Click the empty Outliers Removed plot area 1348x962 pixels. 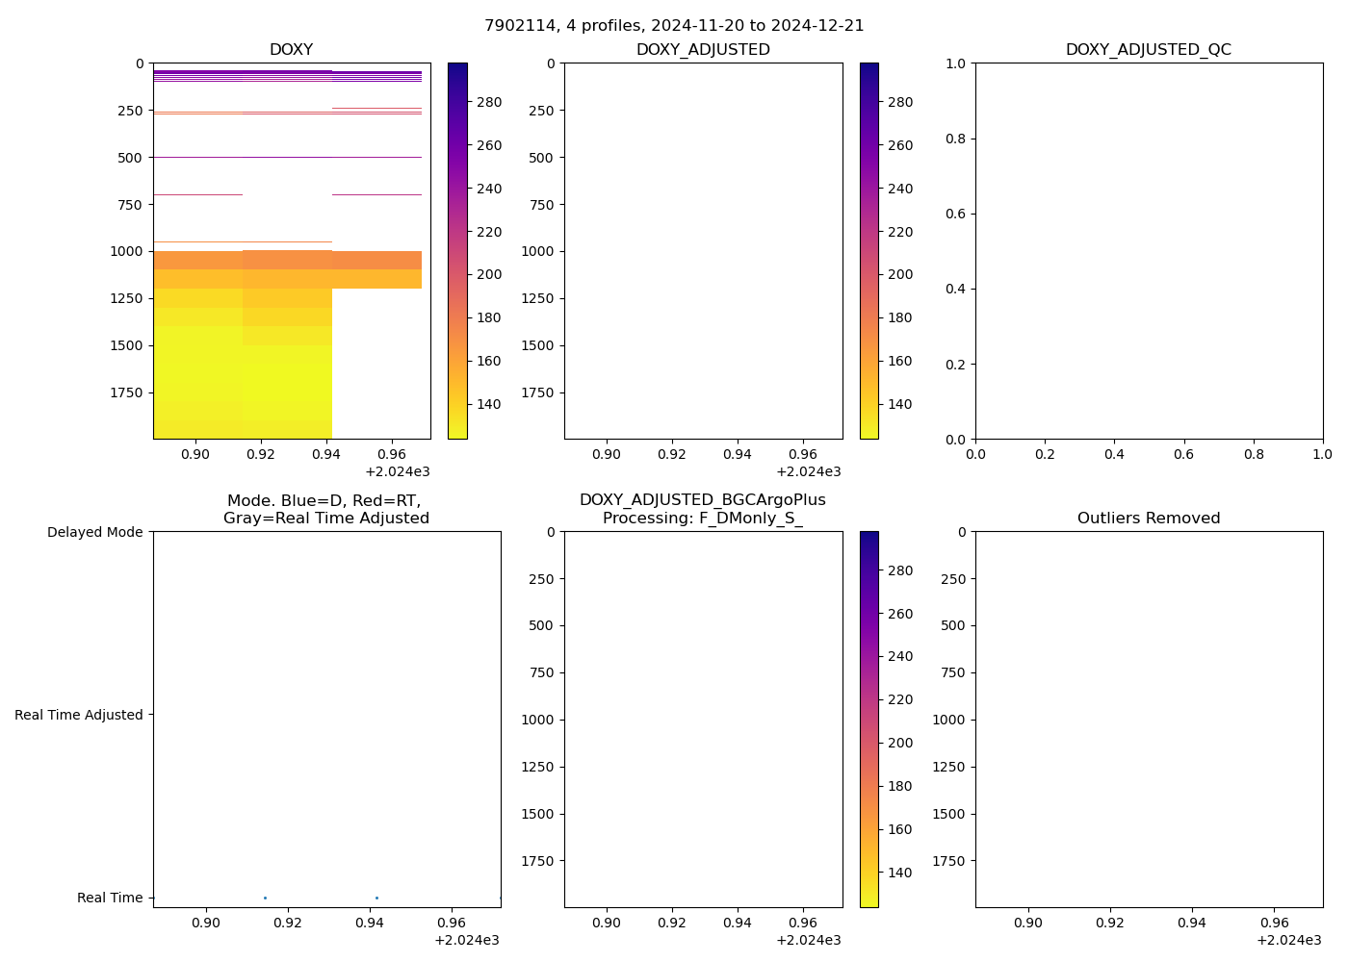[x=1148, y=719]
